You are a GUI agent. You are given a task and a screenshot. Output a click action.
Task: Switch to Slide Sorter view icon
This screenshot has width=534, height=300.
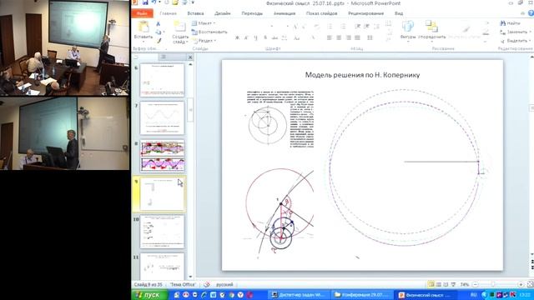[439, 284]
